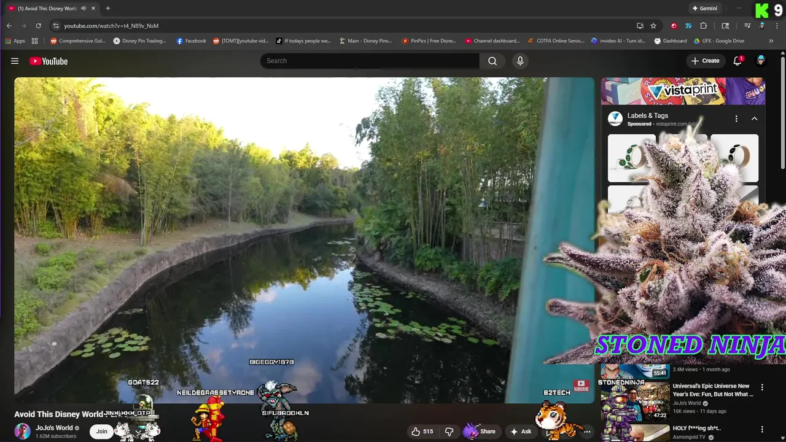This screenshot has width=786, height=442.
Task: Bookmark this page with the star icon
Action: point(653,26)
